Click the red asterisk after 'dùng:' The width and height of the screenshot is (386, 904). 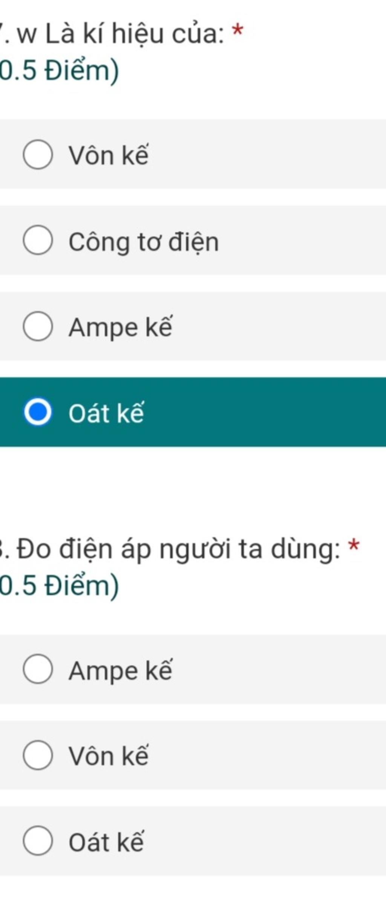tap(354, 545)
